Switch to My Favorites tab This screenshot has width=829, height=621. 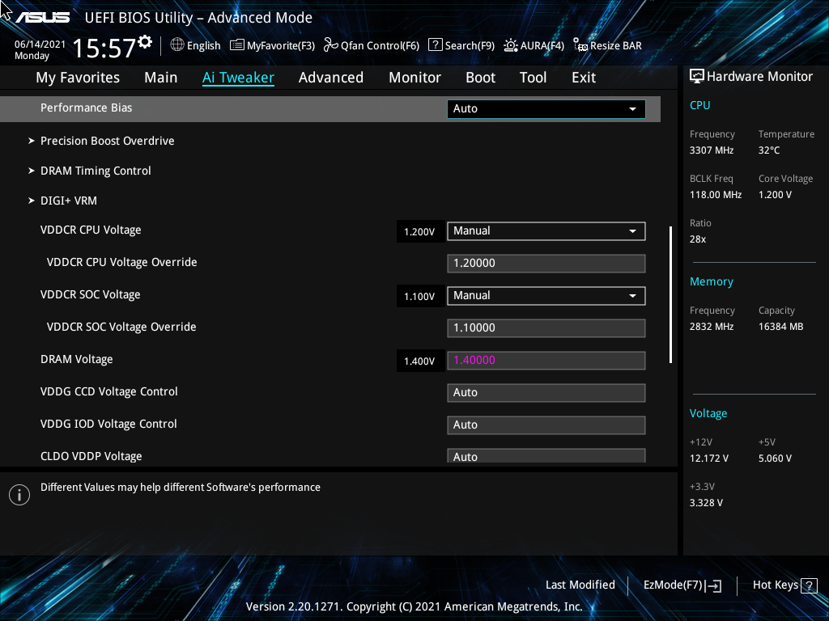[x=78, y=78]
